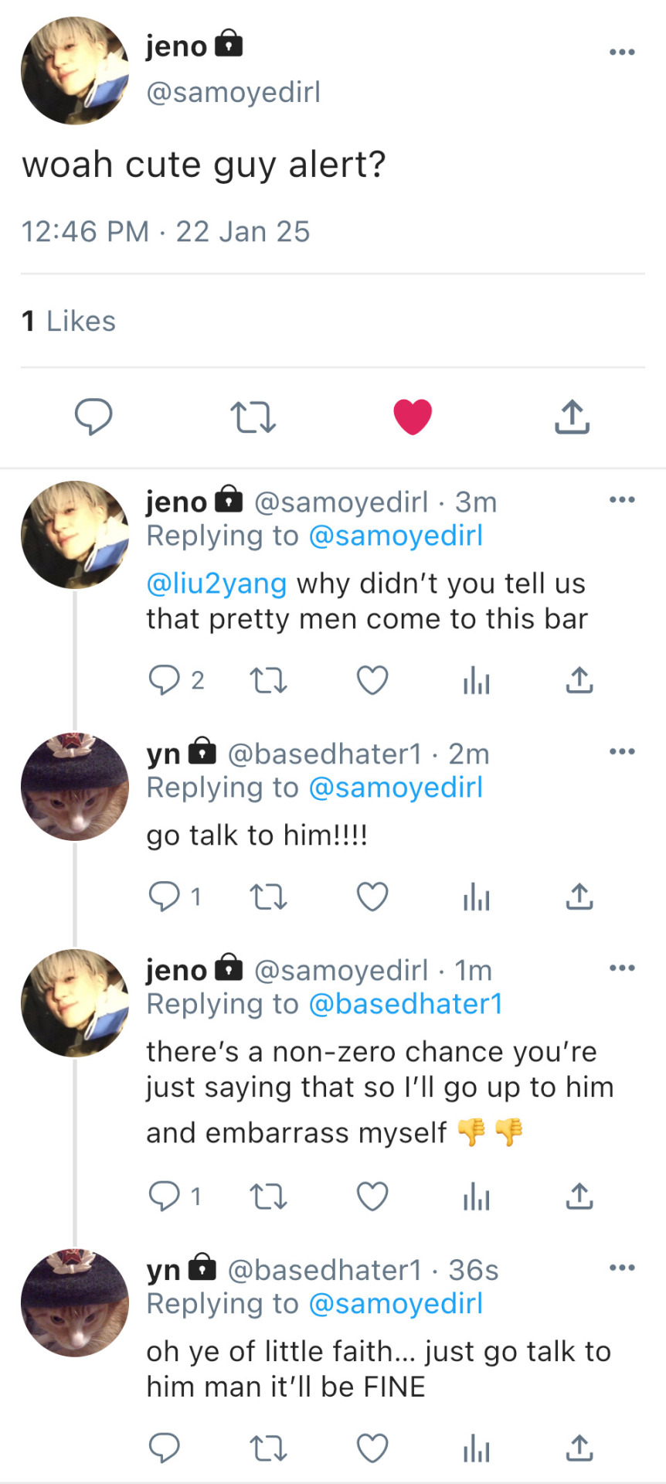View analytics on the 'pretty men' reply
Viewport: 666px width, 1484px height.
tap(476, 680)
